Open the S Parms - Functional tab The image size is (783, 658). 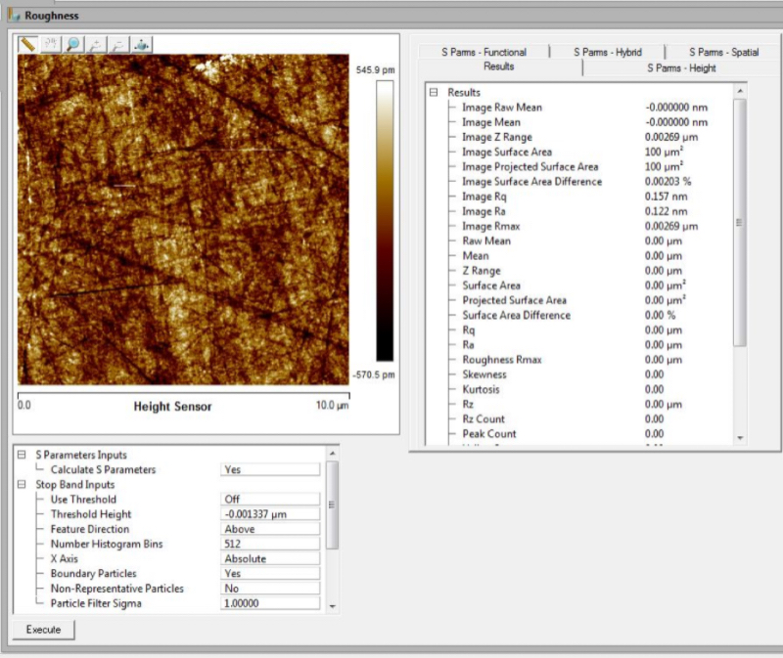(x=484, y=52)
